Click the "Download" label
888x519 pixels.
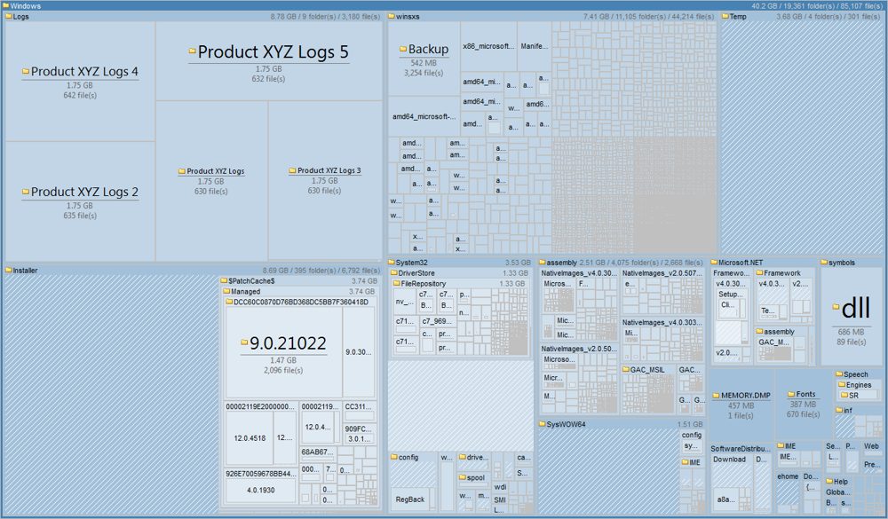[x=729, y=459]
